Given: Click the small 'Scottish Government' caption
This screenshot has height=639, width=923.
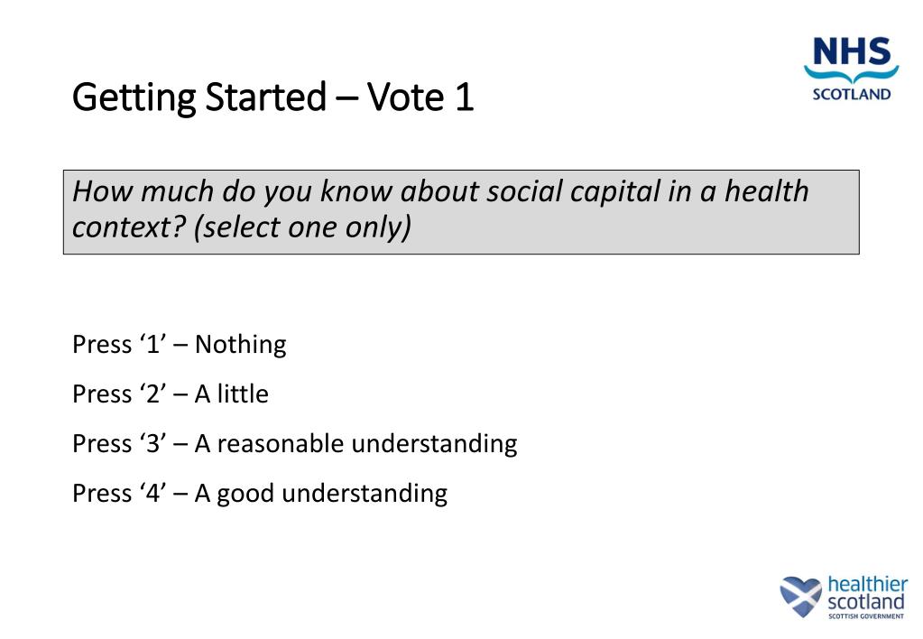Looking at the screenshot, I should (865, 616).
